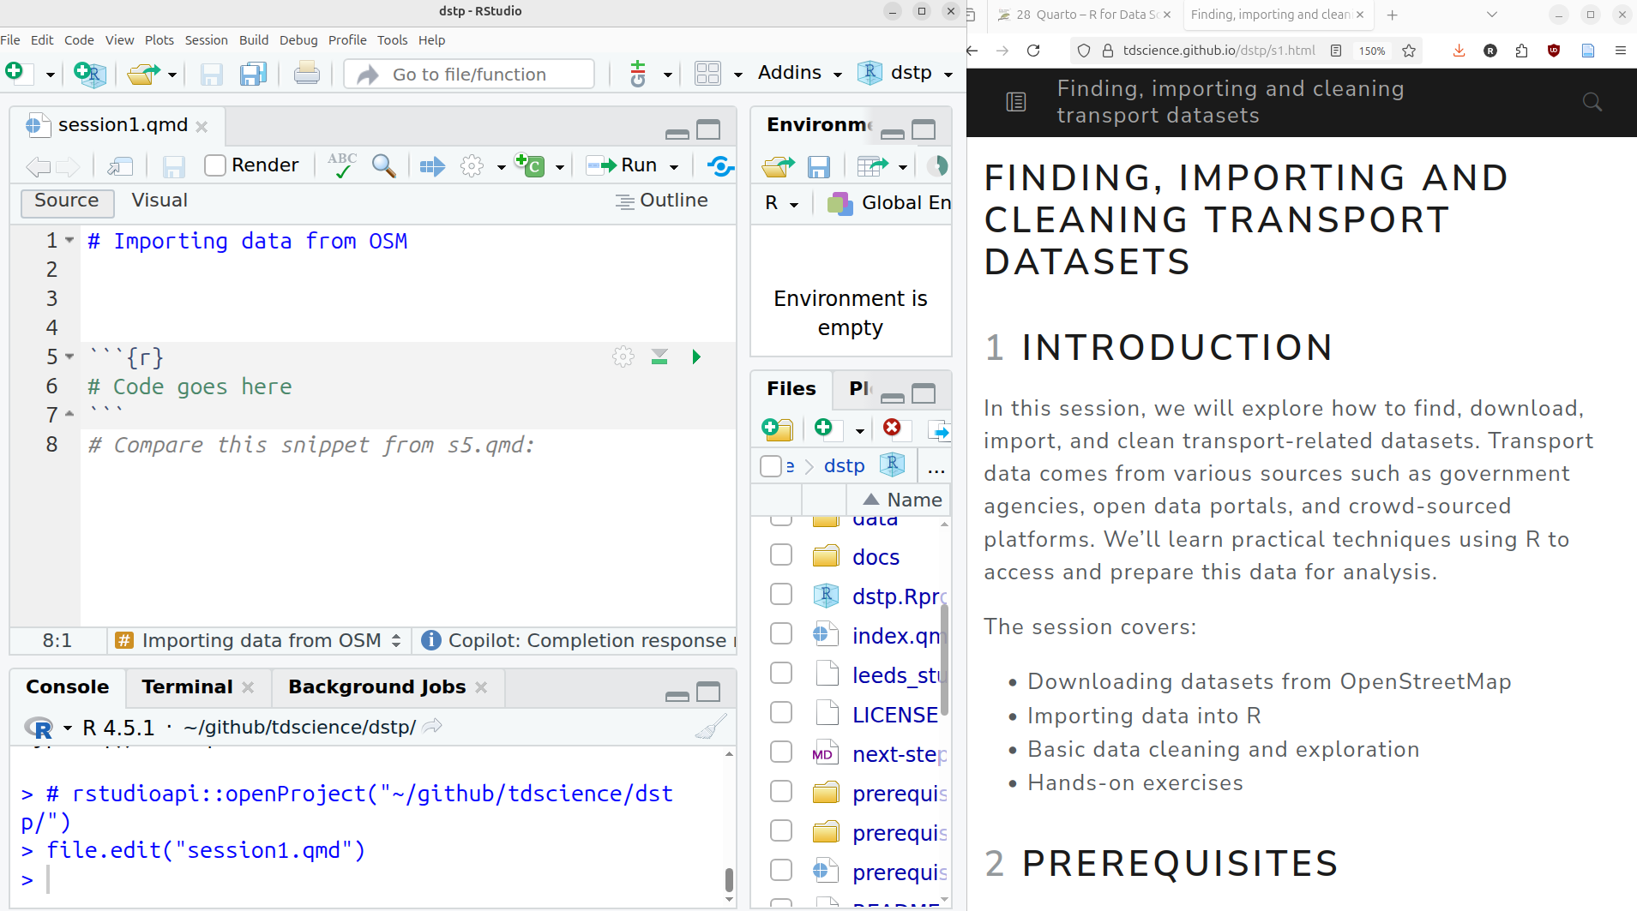Screen dimensions: 1637x911
Task: Open the Addins dropdown menu
Action: point(799,73)
